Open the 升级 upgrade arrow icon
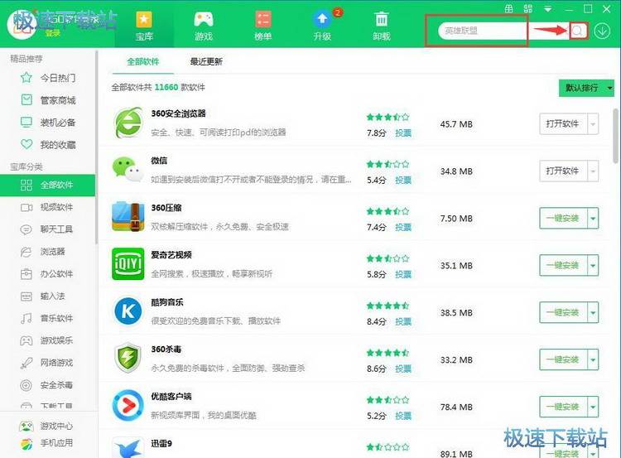 (x=322, y=27)
